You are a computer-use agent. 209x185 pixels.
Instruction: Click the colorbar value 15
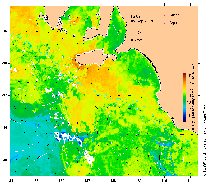189,89
